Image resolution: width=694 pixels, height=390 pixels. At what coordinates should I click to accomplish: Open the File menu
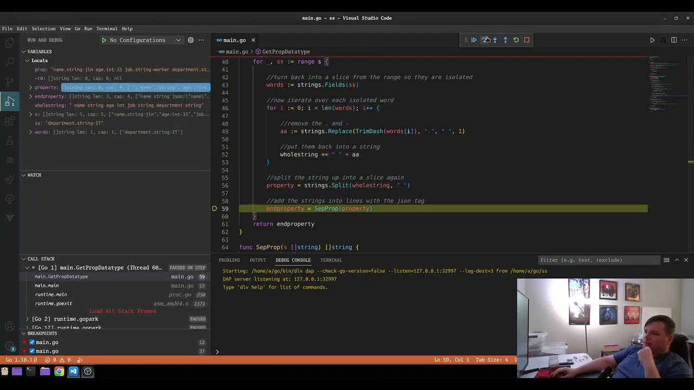click(x=7, y=29)
